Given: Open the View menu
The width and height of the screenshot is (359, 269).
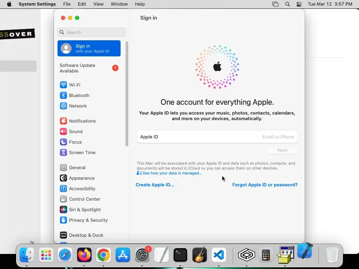Looking at the screenshot, I should tap(99, 4).
